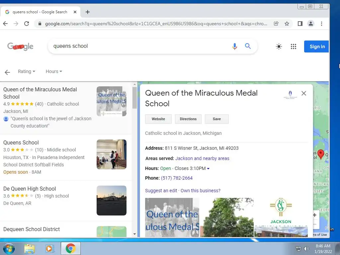This screenshot has width=340, height=255.
Task: Click the address bar URL
Action: pyautogui.click(x=156, y=24)
